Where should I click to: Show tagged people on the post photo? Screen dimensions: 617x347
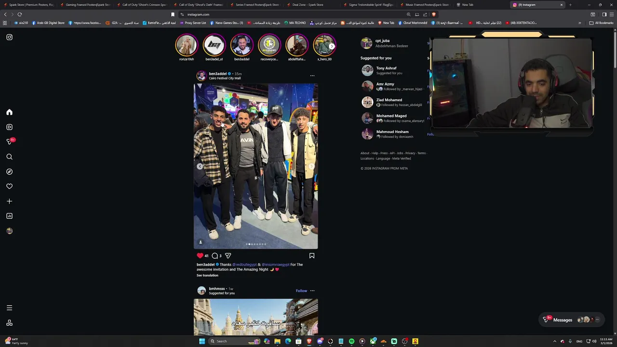201,242
